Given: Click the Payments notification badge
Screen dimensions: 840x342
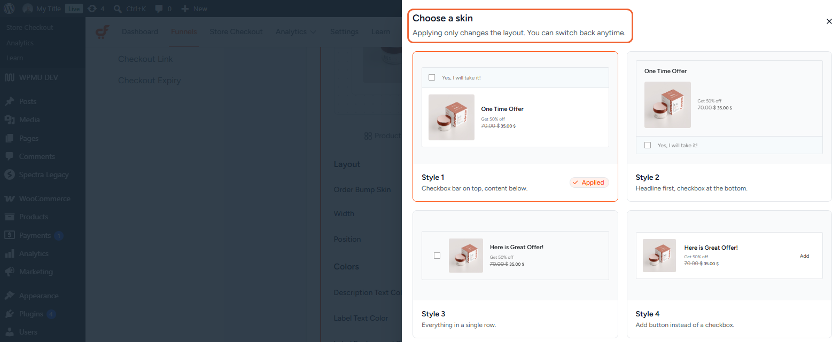Looking at the screenshot, I should click(59, 235).
